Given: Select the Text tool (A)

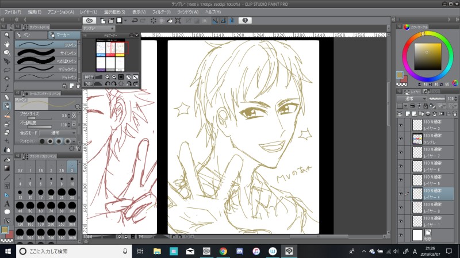Looking at the screenshot, I should 7,203.
